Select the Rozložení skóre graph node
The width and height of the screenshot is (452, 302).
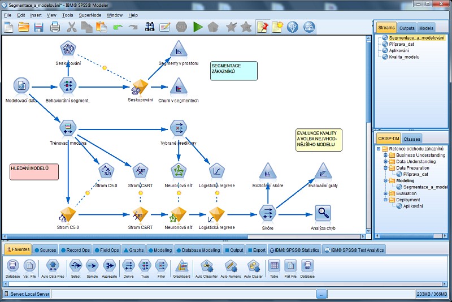click(268, 171)
